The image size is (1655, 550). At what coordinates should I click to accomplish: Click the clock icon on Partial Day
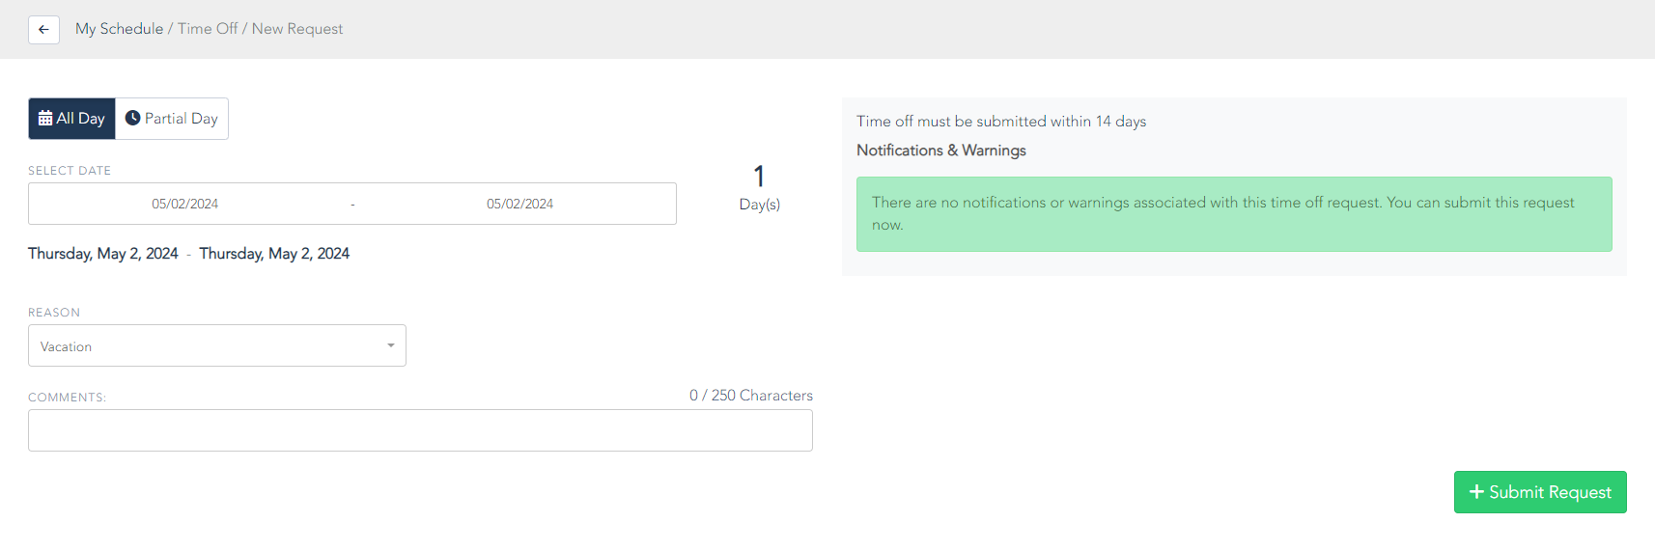coord(133,118)
